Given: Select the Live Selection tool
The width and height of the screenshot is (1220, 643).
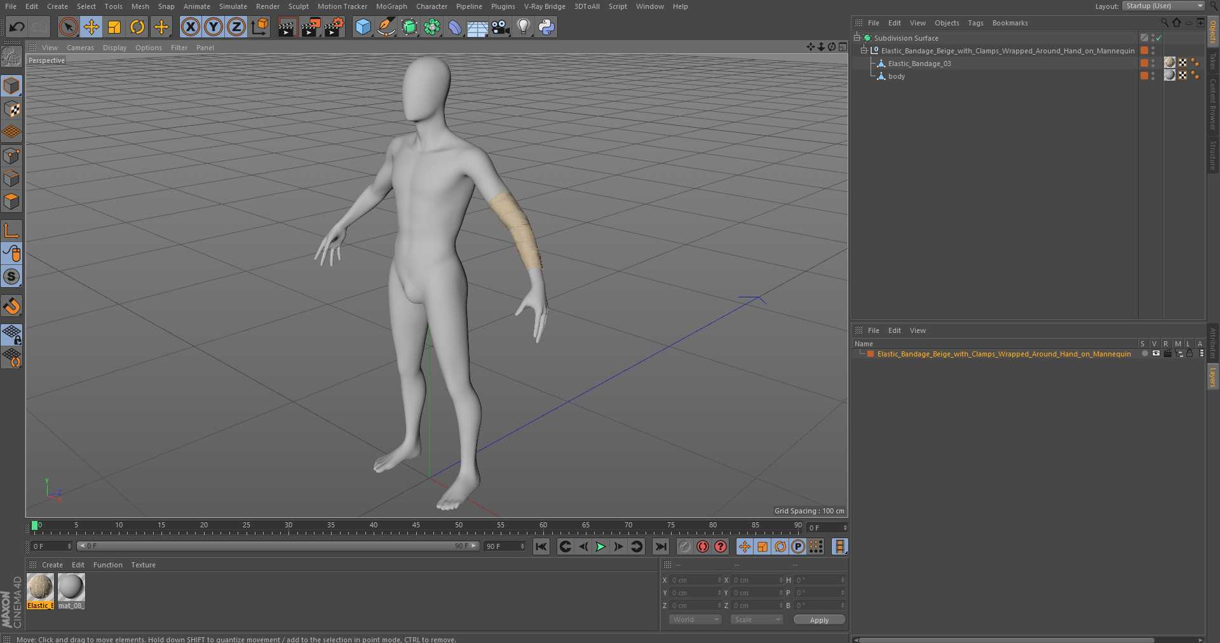Looking at the screenshot, I should click(68, 27).
